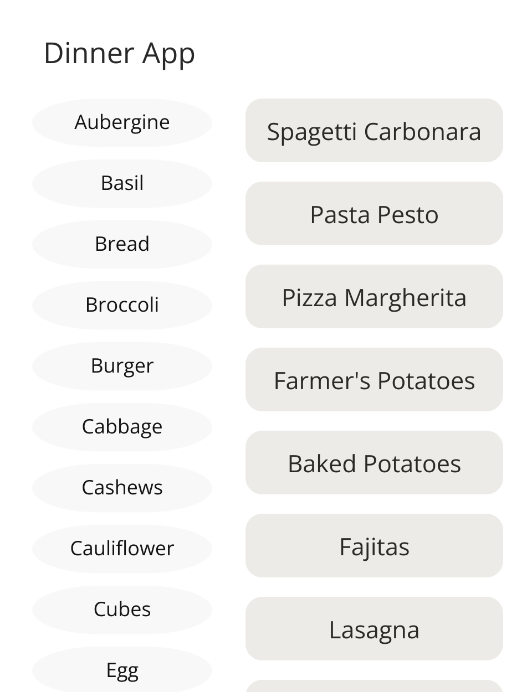Toggle the Cabbage ingredient
Image resolution: width=532 pixels, height=692 pixels.
pyautogui.click(x=122, y=427)
